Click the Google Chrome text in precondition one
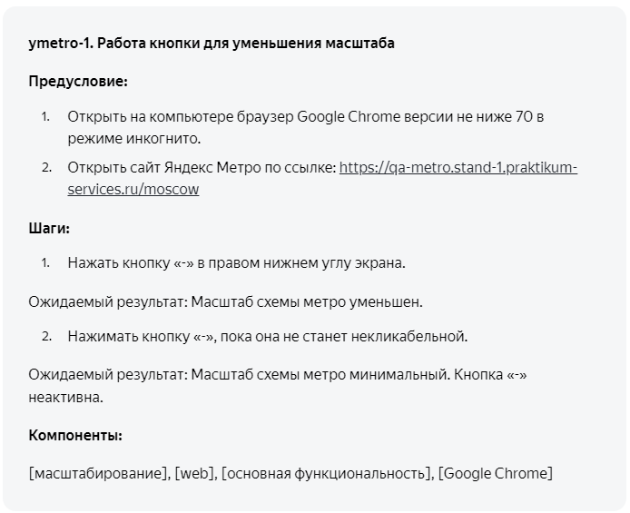This screenshot has width=630, height=513. [x=349, y=117]
